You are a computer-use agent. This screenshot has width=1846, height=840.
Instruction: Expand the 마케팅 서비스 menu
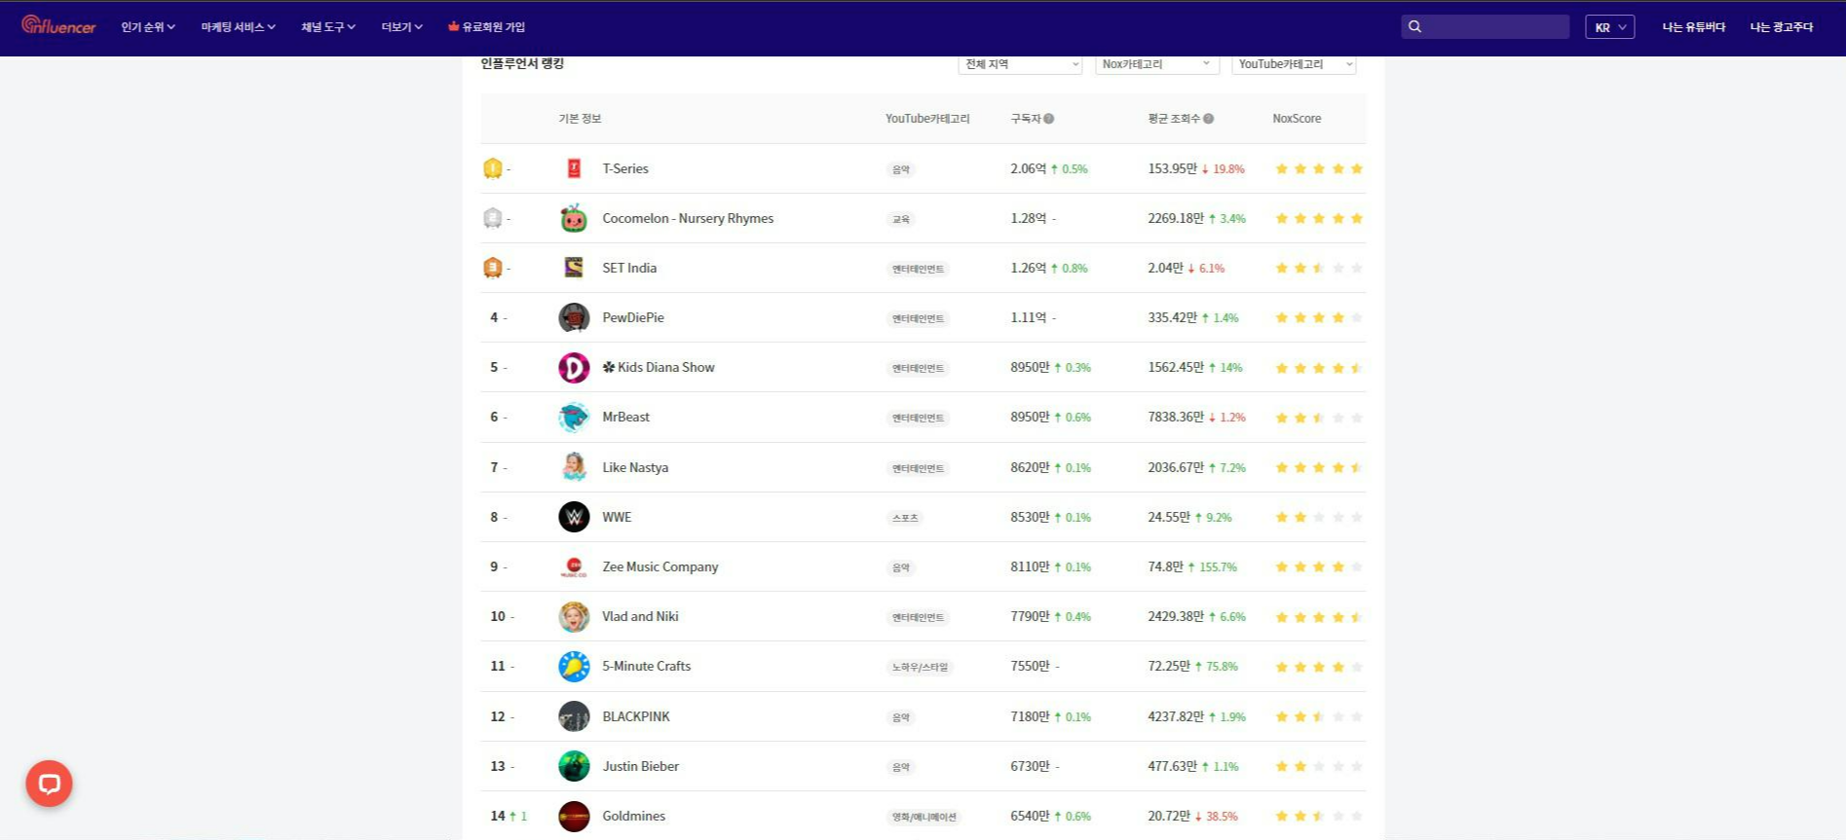pos(239,27)
